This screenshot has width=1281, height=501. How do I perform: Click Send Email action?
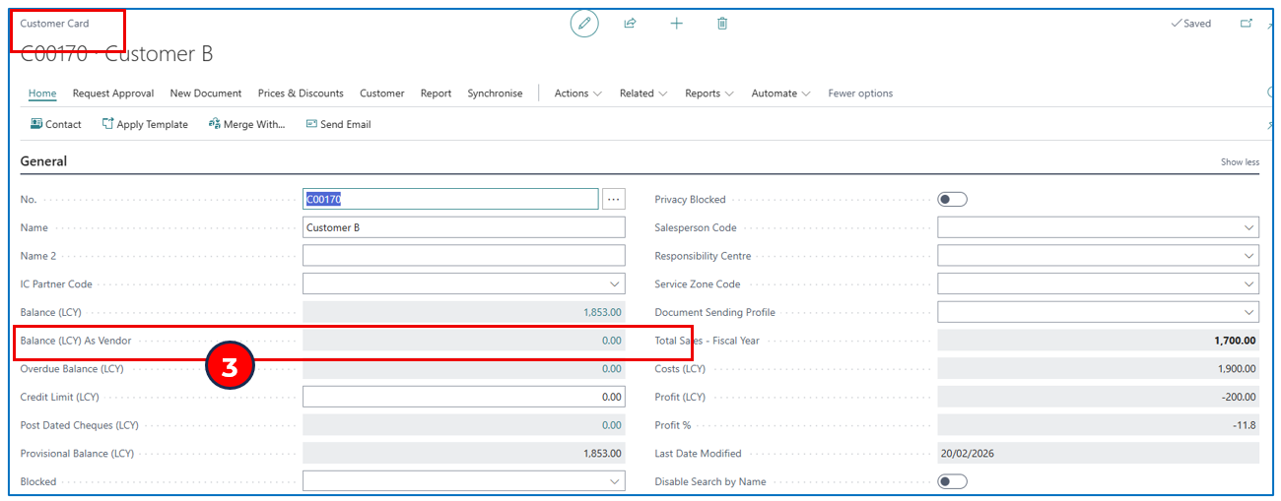338,124
